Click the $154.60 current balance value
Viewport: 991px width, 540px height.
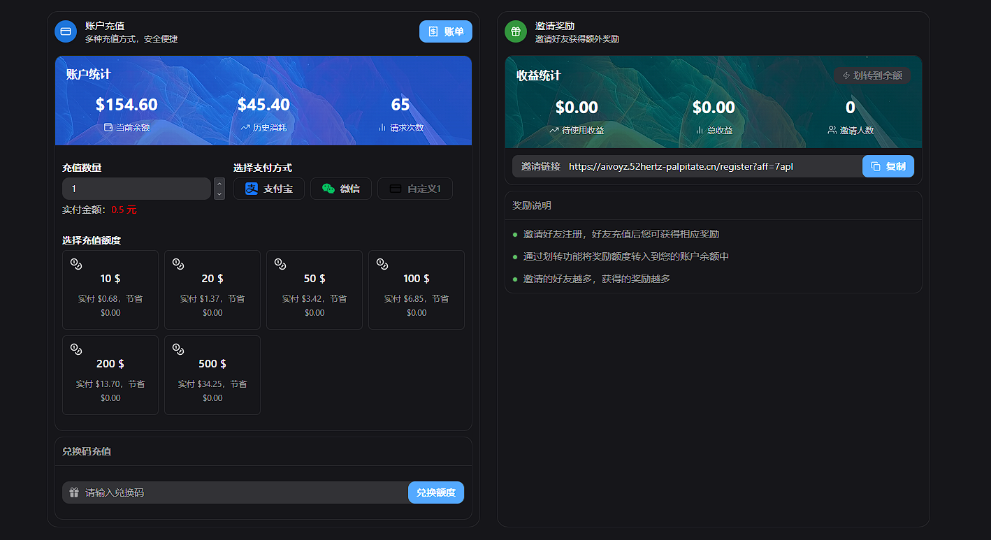tap(126, 105)
